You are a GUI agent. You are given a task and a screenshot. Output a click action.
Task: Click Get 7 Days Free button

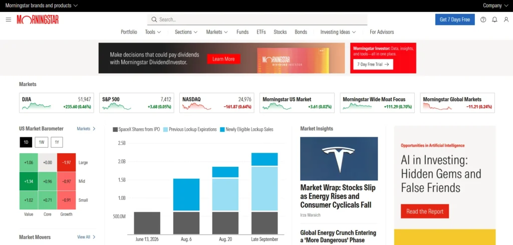455,20
